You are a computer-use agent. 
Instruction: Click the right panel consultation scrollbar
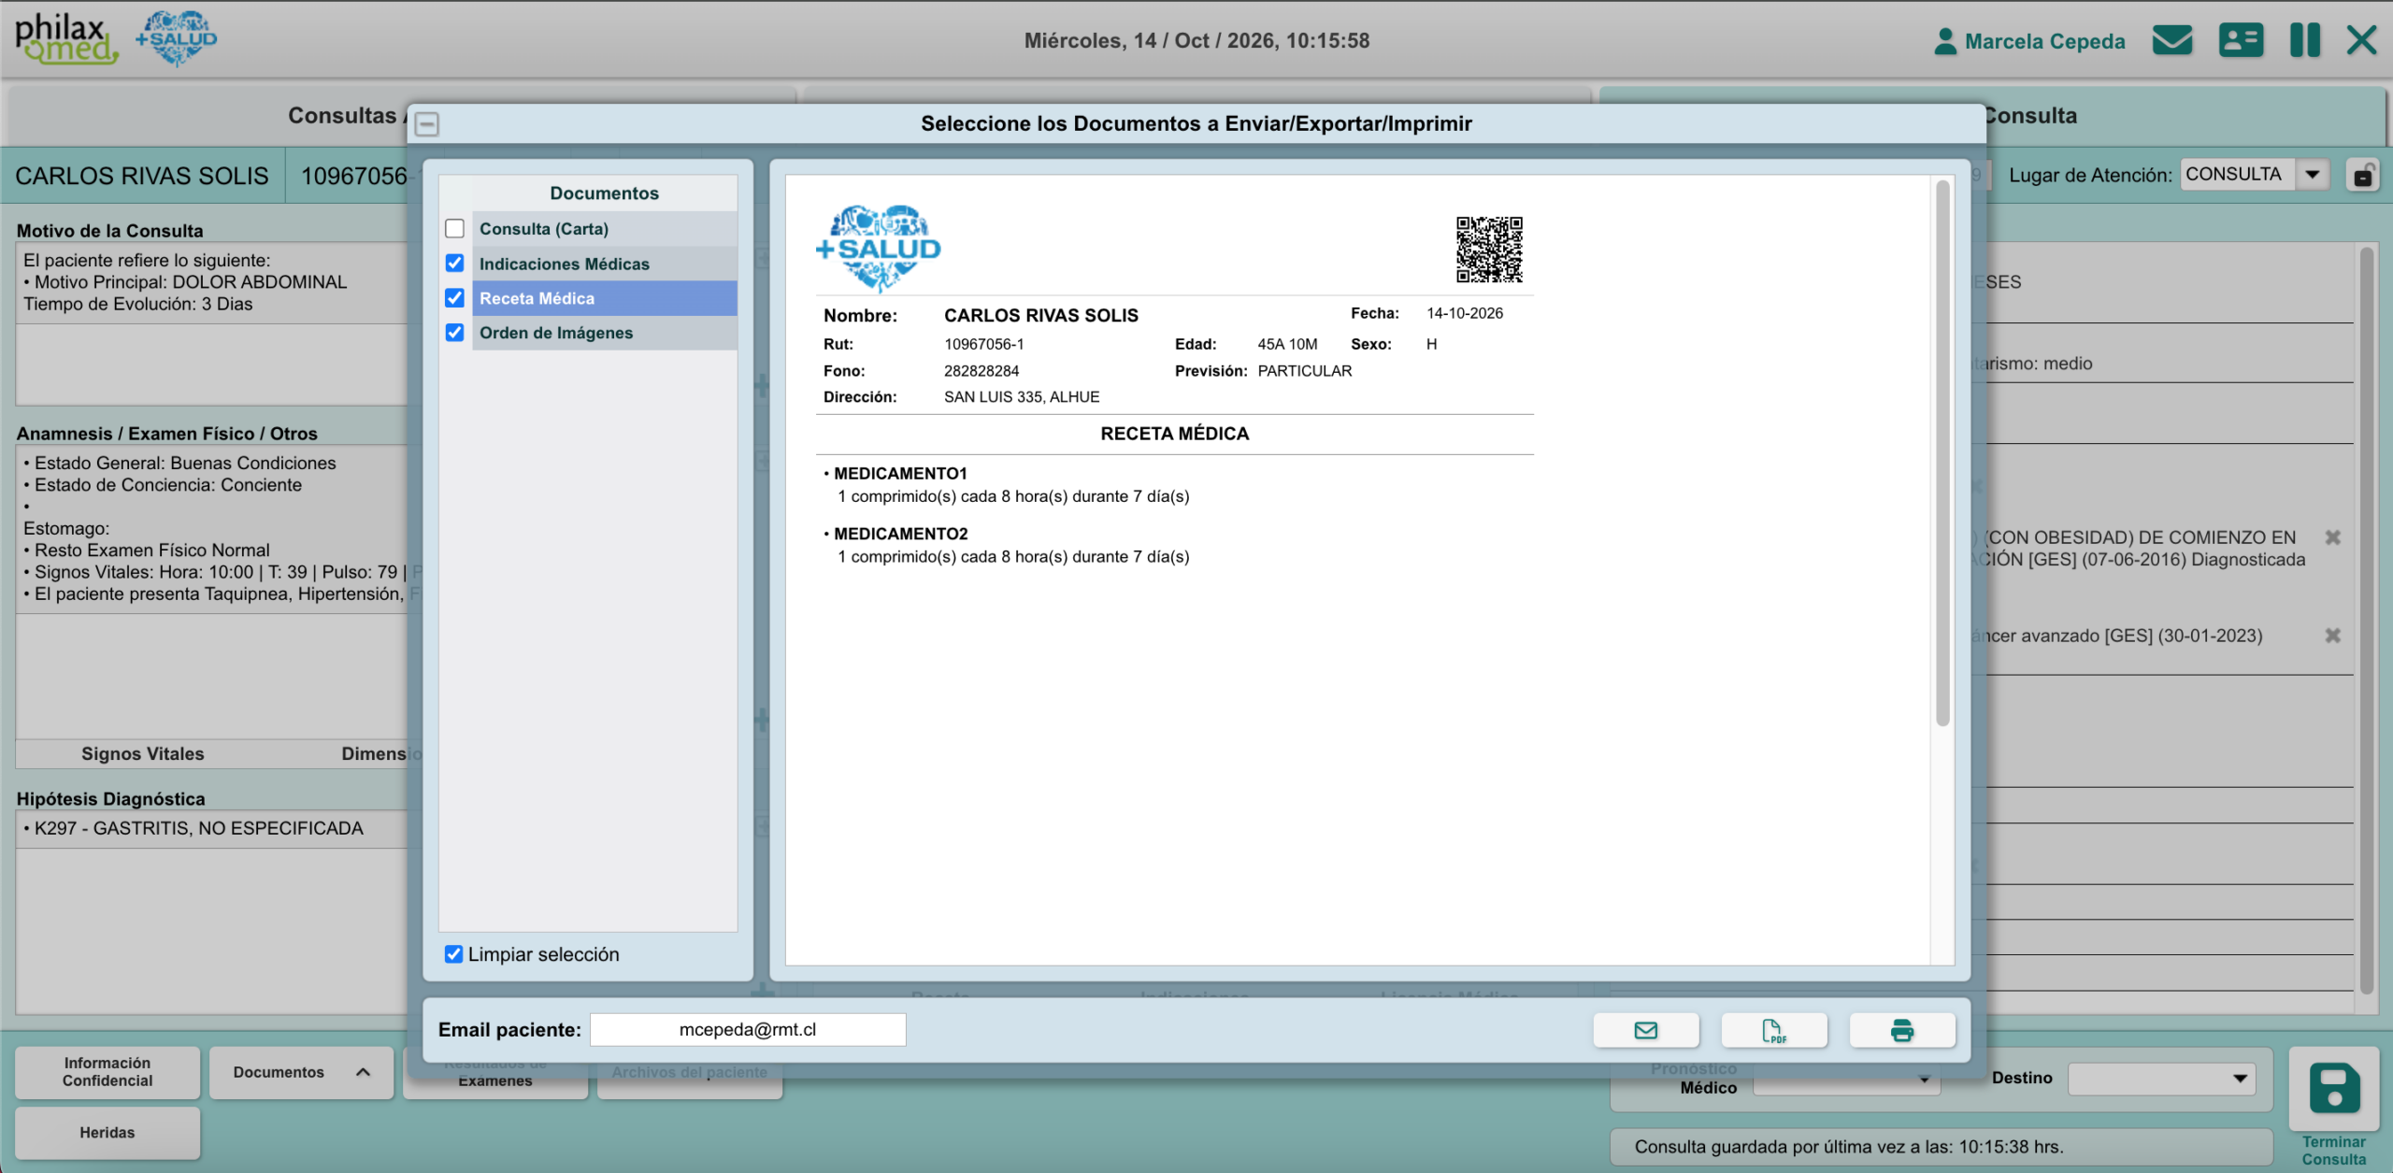pyautogui.click(x=2366, y=621)
